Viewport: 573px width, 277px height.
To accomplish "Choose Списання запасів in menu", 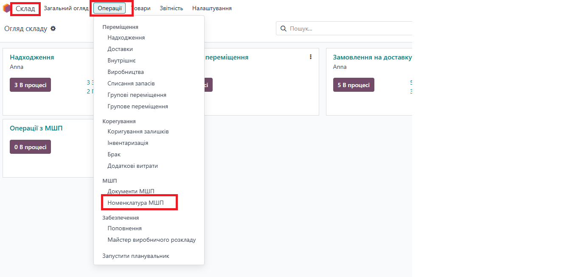I will pyautogui.click(x=131, y=83).
